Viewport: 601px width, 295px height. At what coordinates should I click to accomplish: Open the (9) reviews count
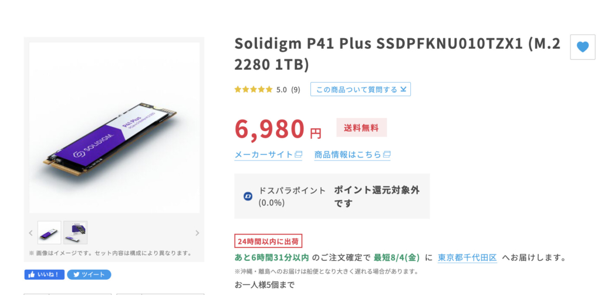pos(296,90)
